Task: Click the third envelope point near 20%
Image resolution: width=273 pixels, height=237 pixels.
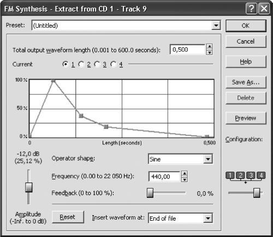Action: click(106, 127)
